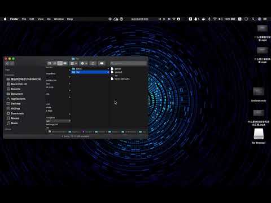The width and height of the screenshot is (271, 203).
Task: Click the microphone icon in menu bar
Action: click(209, 19)
